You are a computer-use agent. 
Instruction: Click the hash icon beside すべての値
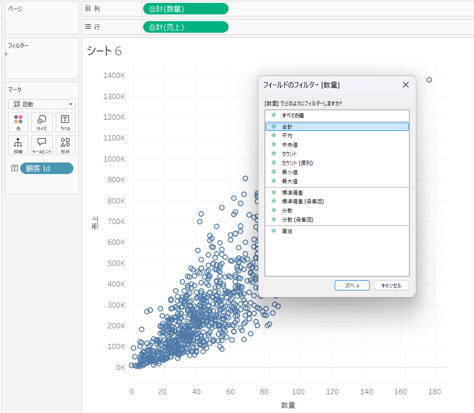click(274, 115)
